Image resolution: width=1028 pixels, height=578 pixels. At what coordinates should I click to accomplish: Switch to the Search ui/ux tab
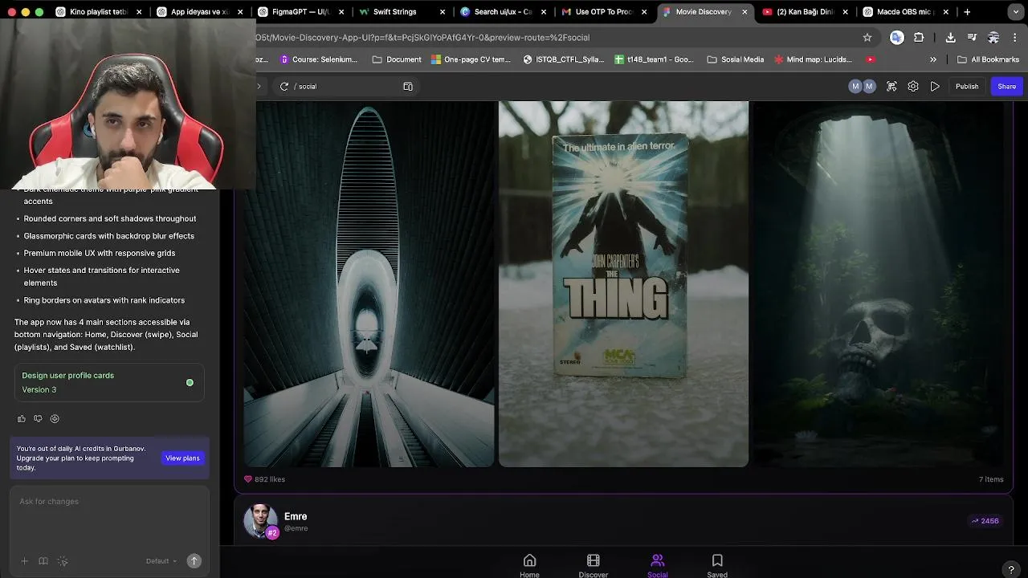coord(503,12)
